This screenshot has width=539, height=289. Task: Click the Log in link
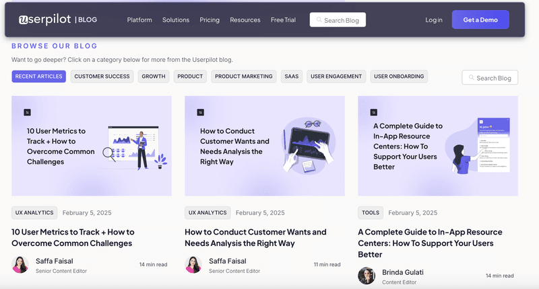(x=434, y=20)
